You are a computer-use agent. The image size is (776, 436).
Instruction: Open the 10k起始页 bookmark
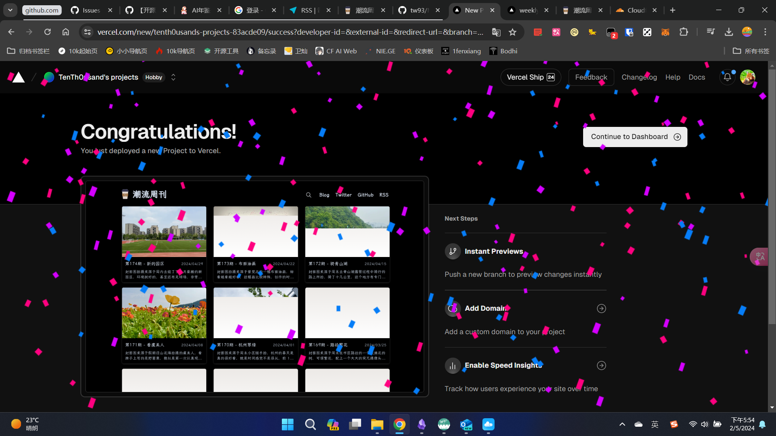pyautogui.click(x=78, y=51)
